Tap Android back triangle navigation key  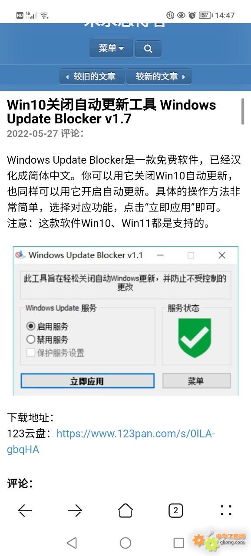tap(72, 542)
